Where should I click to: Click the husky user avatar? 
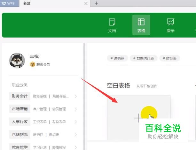[x=17, y=61]
